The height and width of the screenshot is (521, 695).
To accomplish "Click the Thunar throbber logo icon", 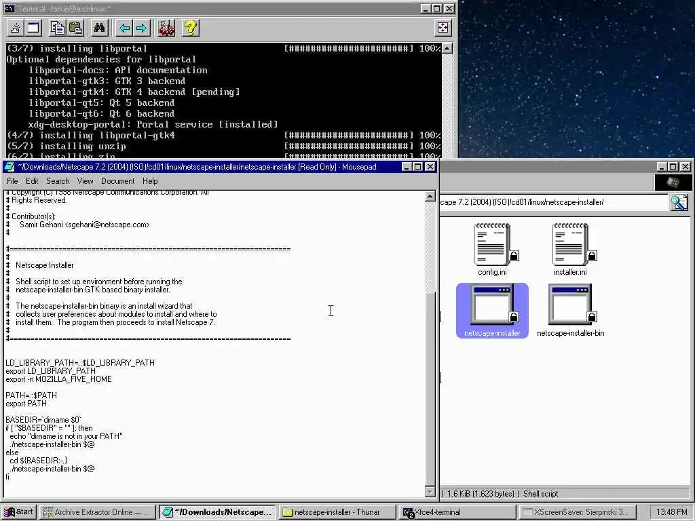I will point(673,182).
